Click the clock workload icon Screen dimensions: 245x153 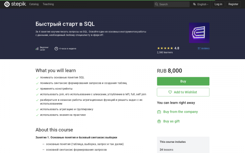click(x=56, y=49)
